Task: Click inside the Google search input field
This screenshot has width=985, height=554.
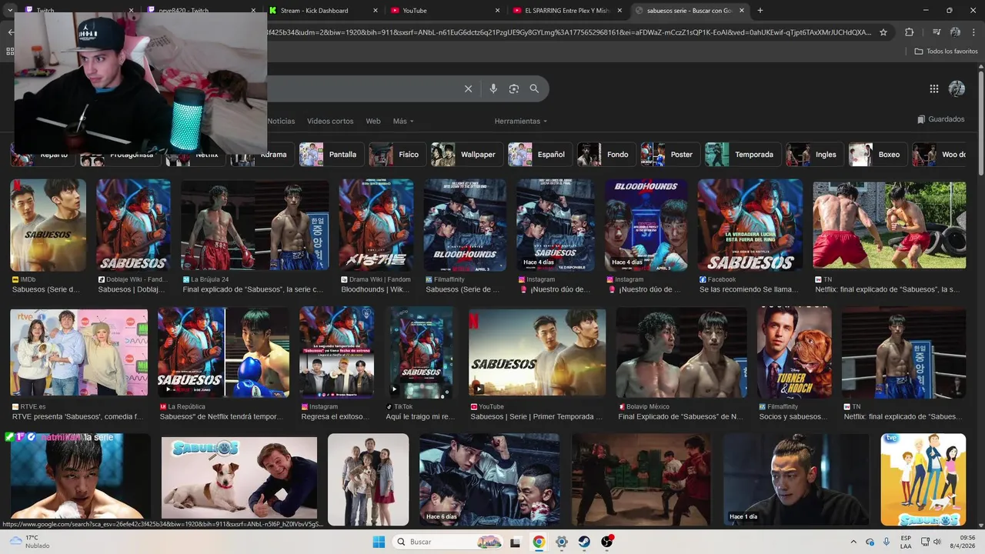Action: point(362,88)
